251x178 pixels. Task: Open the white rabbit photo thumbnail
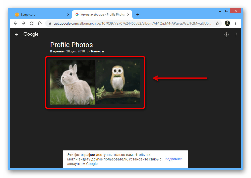(72, 82)
